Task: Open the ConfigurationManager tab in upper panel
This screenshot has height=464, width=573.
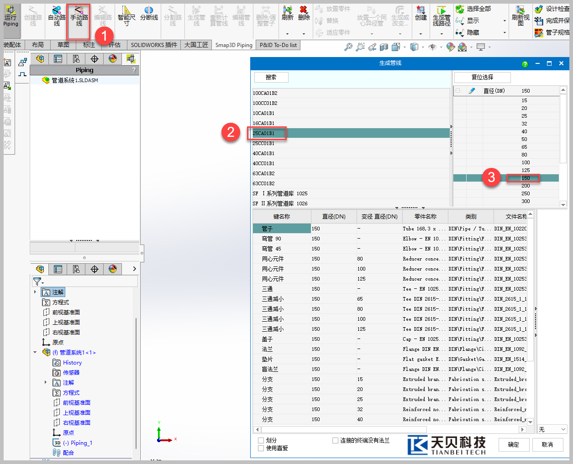Action: click(x=76, y=59)
